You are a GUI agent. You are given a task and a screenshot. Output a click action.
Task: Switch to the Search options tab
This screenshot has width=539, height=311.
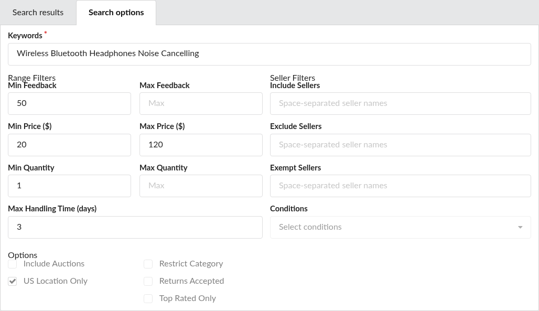click(116, 12)
